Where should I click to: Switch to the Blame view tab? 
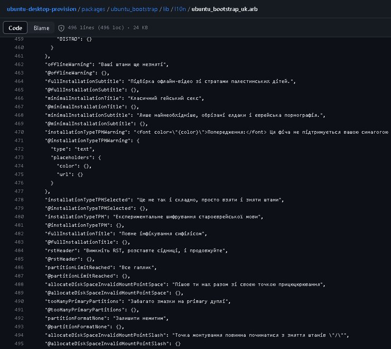41,27
